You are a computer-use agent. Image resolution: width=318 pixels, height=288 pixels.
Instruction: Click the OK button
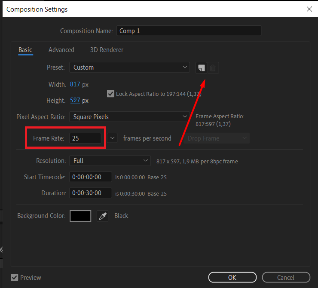coord(232,277)
